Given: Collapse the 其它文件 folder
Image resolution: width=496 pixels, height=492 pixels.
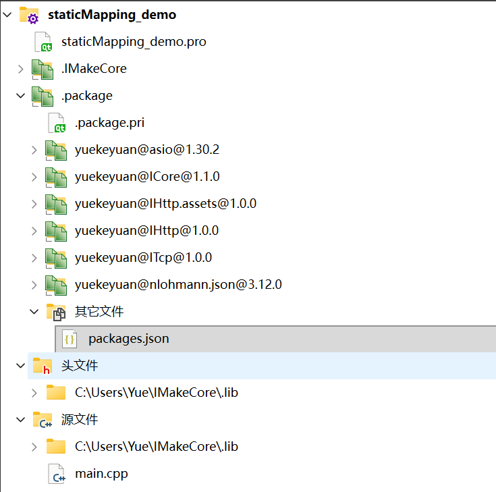Looking at the screenshot, I should tap(34, 312).
